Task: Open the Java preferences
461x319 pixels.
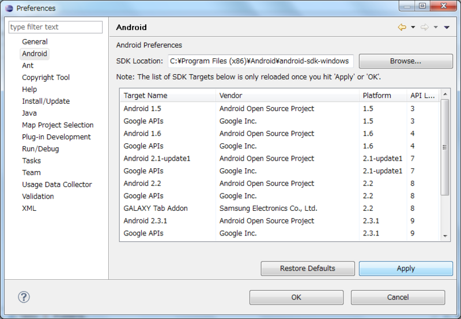Action: tap(29, 113)
